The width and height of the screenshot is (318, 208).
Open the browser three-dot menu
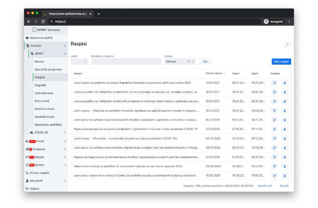coord(289,22)
